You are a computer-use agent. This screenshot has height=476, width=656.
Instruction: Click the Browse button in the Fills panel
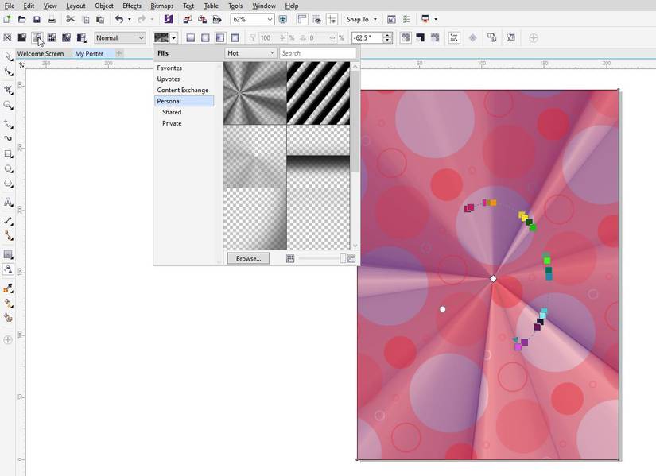pos(247,257)
